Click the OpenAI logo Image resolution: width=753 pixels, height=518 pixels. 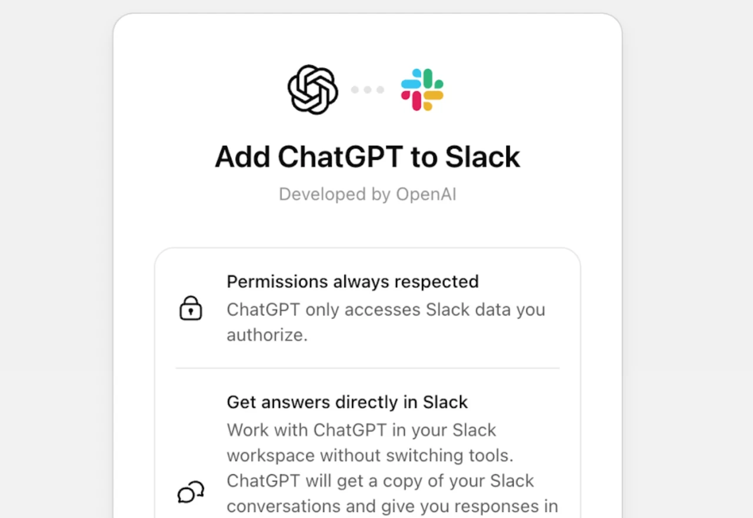[312, 89]
